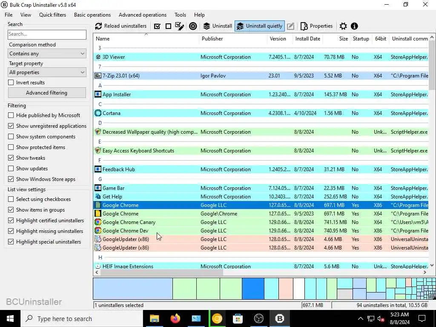Viewport: 436px width, 327px height.
Task: Enable Show system components
Action: click(x=11, y=137)
